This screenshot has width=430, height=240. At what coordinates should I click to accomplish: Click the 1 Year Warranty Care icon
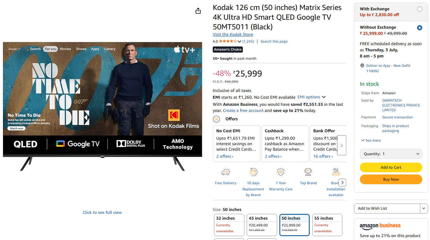281,172
